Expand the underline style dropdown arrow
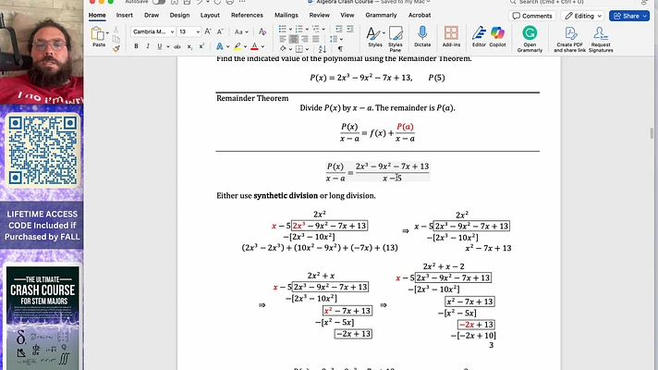The image size is (658, 370). click(x=168, y=46)
